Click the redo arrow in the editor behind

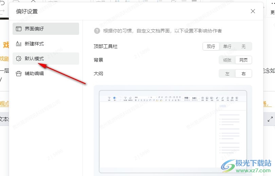[x=2, y=12]
